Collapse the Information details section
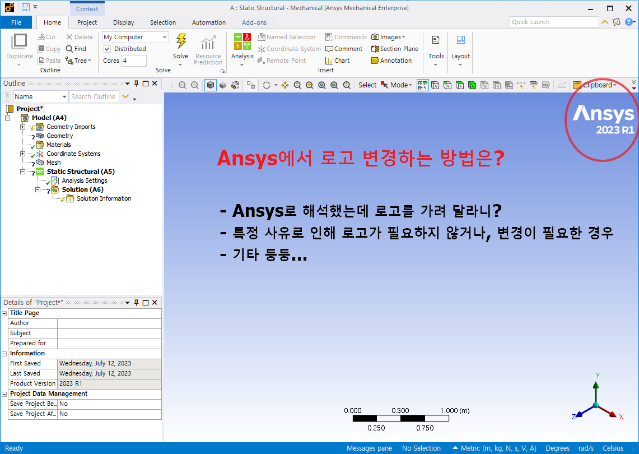639x454 pixels. point(4,354)
